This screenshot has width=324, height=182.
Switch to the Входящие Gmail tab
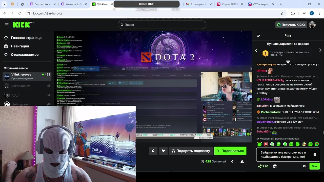198,4
